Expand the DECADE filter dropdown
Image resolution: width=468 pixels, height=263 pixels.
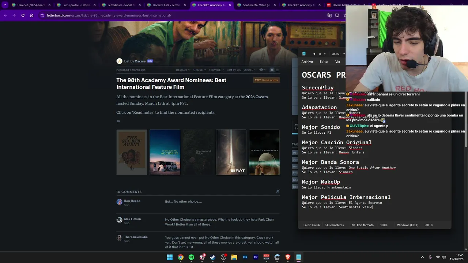[183, 70]
